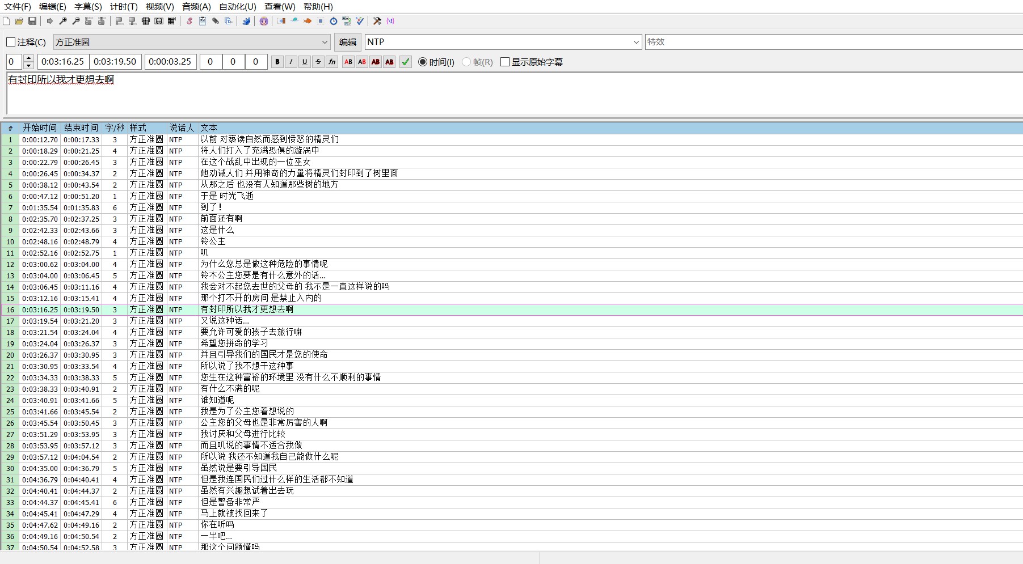Decrease layer with spinner down arrow

tap(29, 65)
